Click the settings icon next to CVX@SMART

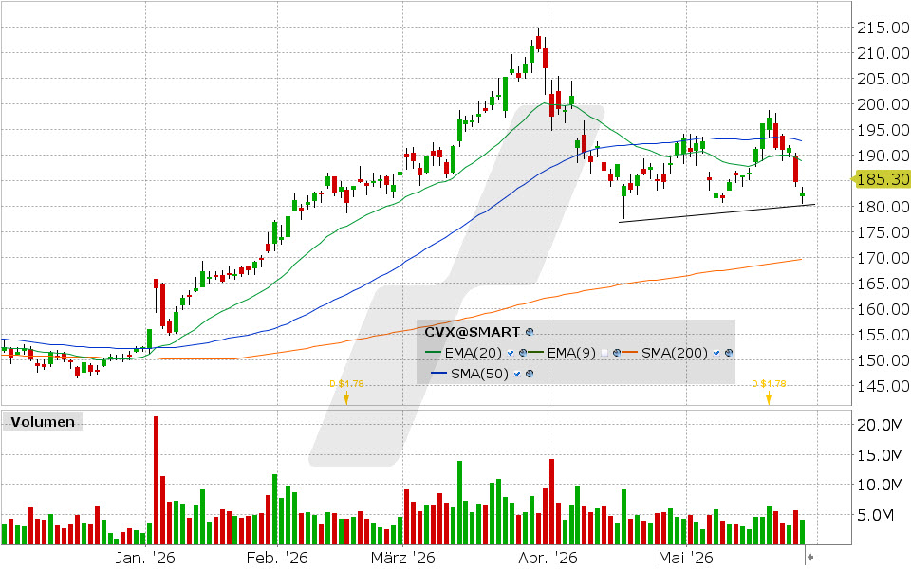click(530, 333)
